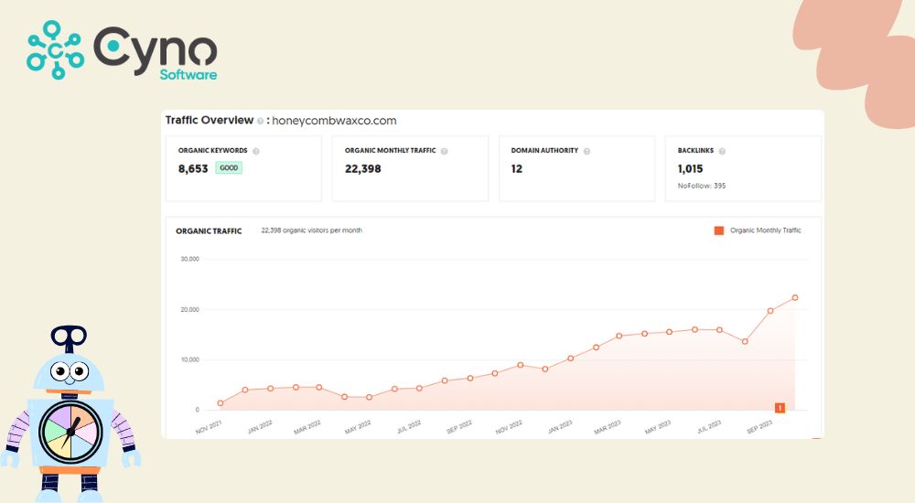Click the Organic Traffic chart heading
This screenshot has width=915, height=503.
click(209, 231)
